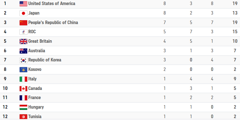Click Japan's total medal count 13
The width and height of the screenshot is (240, 120).
(235, 13)
